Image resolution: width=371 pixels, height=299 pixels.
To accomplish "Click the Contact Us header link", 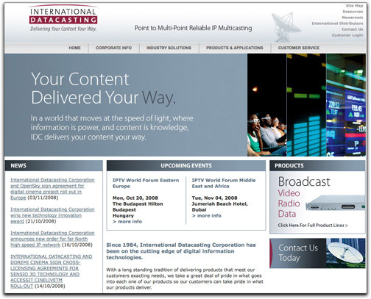I will 352,29.
